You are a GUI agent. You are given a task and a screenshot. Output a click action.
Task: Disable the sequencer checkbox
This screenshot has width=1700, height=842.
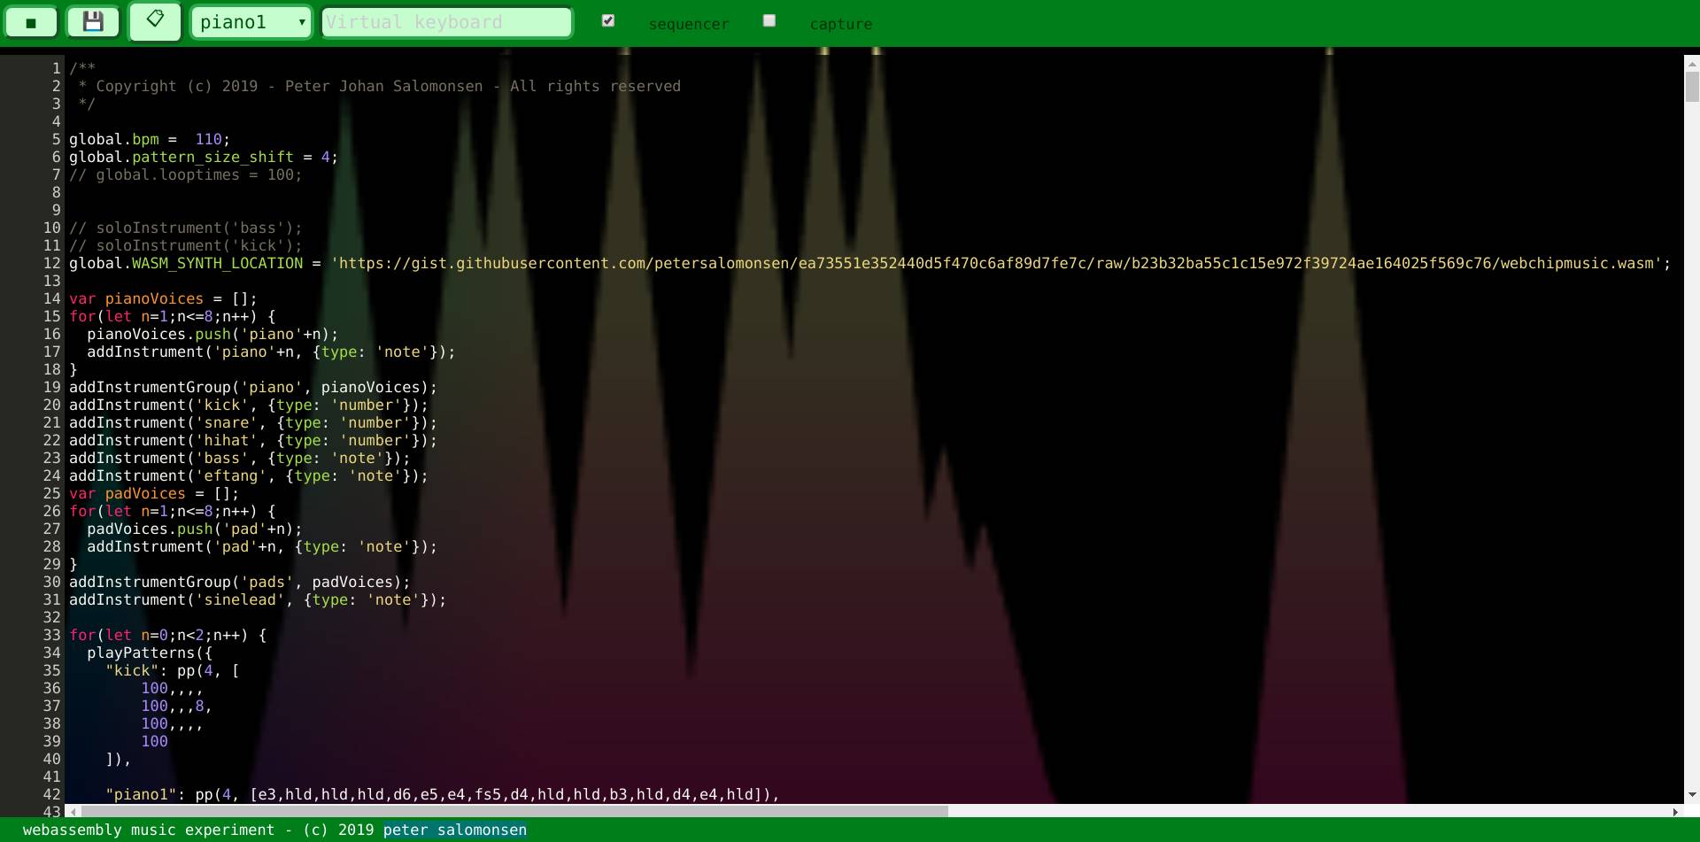[607, 19]
